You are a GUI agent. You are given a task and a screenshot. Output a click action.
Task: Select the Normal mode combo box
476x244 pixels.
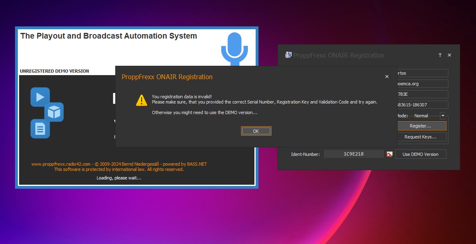(424, 116)
